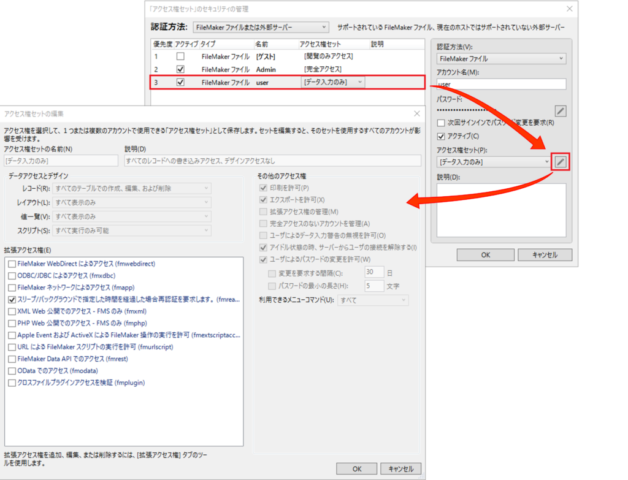Toggle the active checkbox for the user account
The image size is (628, 480).
181,83
